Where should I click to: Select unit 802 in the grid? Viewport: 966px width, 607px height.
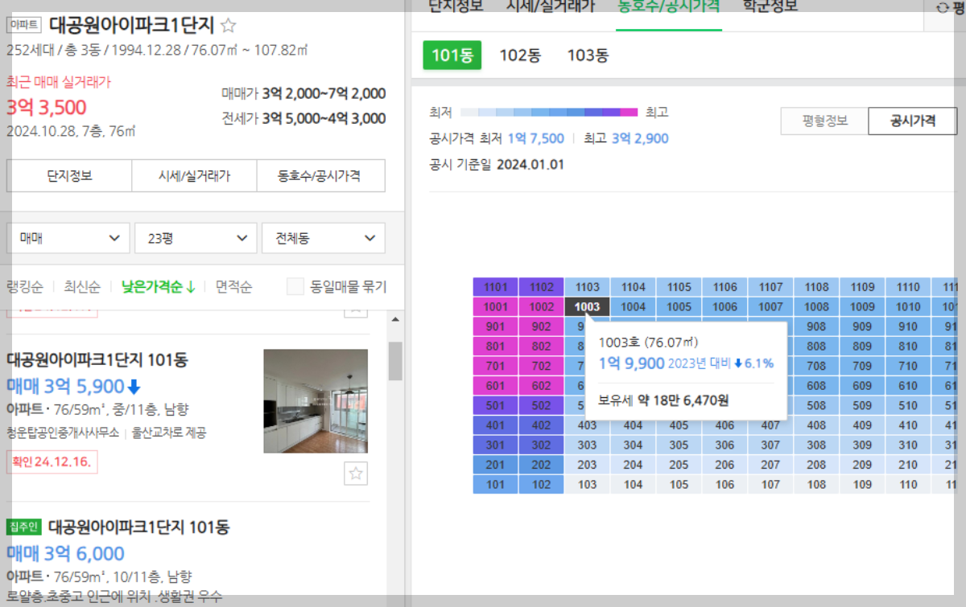[542, 347]
